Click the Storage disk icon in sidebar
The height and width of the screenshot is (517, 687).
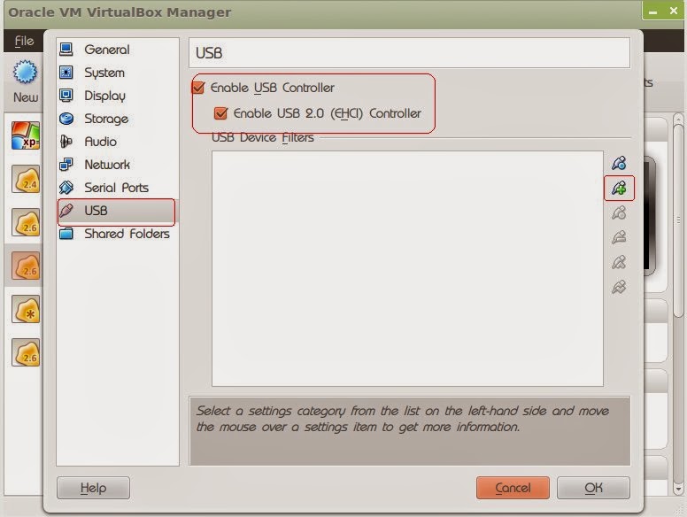click(x=66, y=119)
